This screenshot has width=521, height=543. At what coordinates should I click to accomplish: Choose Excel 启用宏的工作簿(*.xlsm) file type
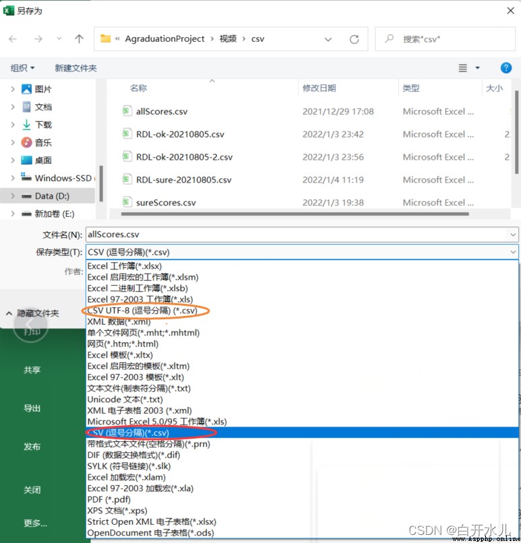click(x=302, y=277)
